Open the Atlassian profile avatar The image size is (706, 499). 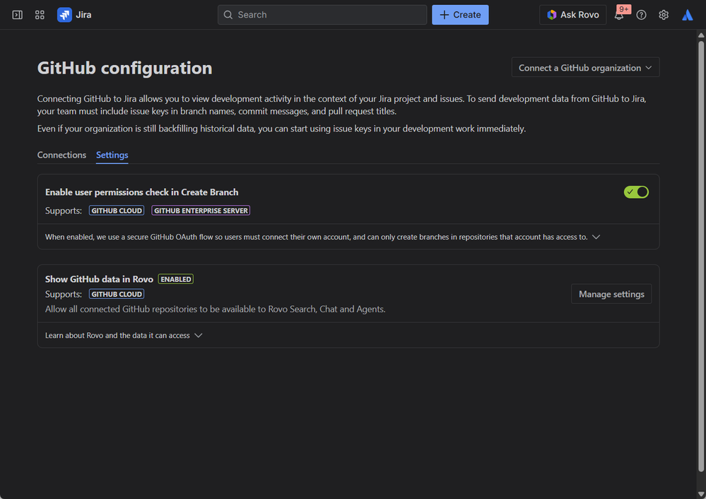[x=687, y=15]
